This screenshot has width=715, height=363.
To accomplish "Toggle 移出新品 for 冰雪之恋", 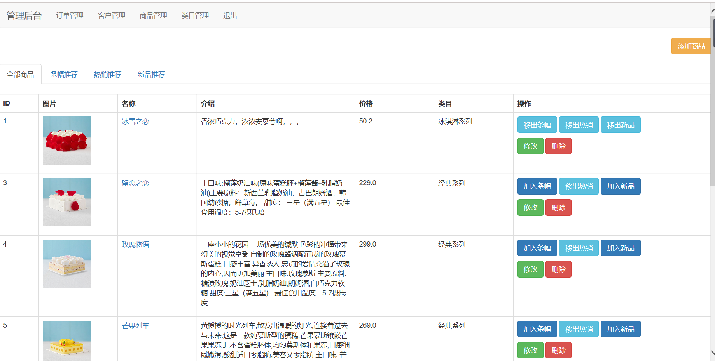I will [x=620, y=125].
